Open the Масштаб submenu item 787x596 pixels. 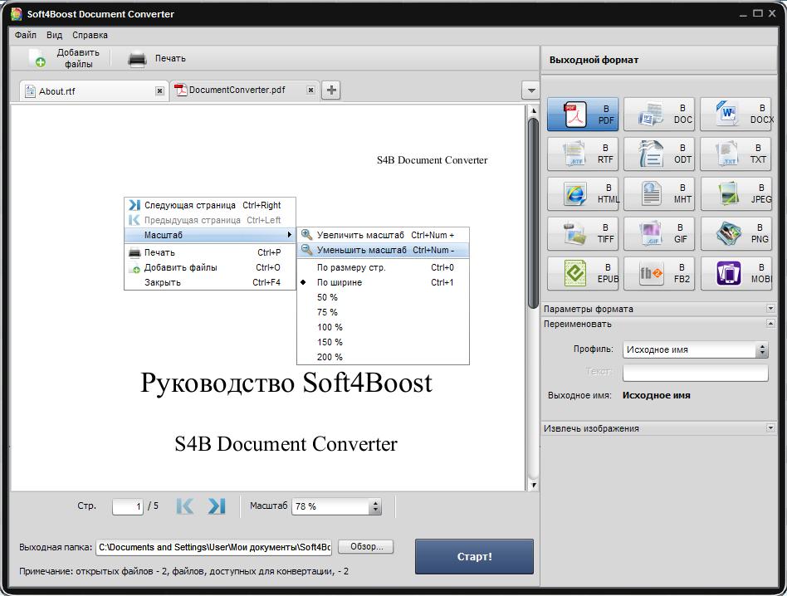[x=210, y=235]
